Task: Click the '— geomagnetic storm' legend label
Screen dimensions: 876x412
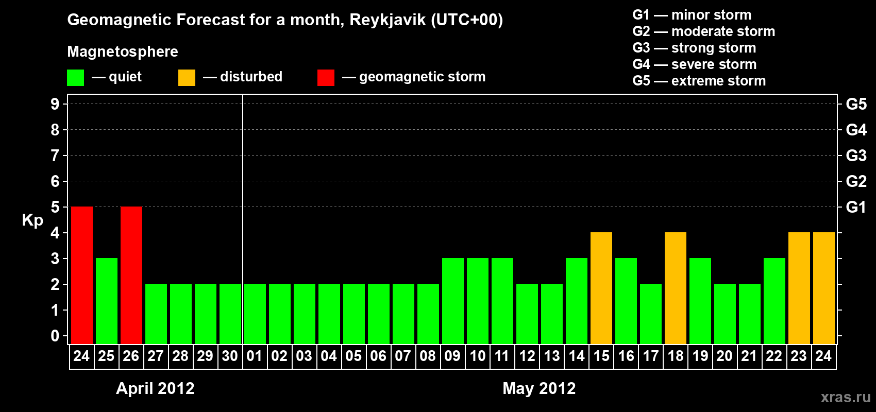Action: tap(414, 77)
